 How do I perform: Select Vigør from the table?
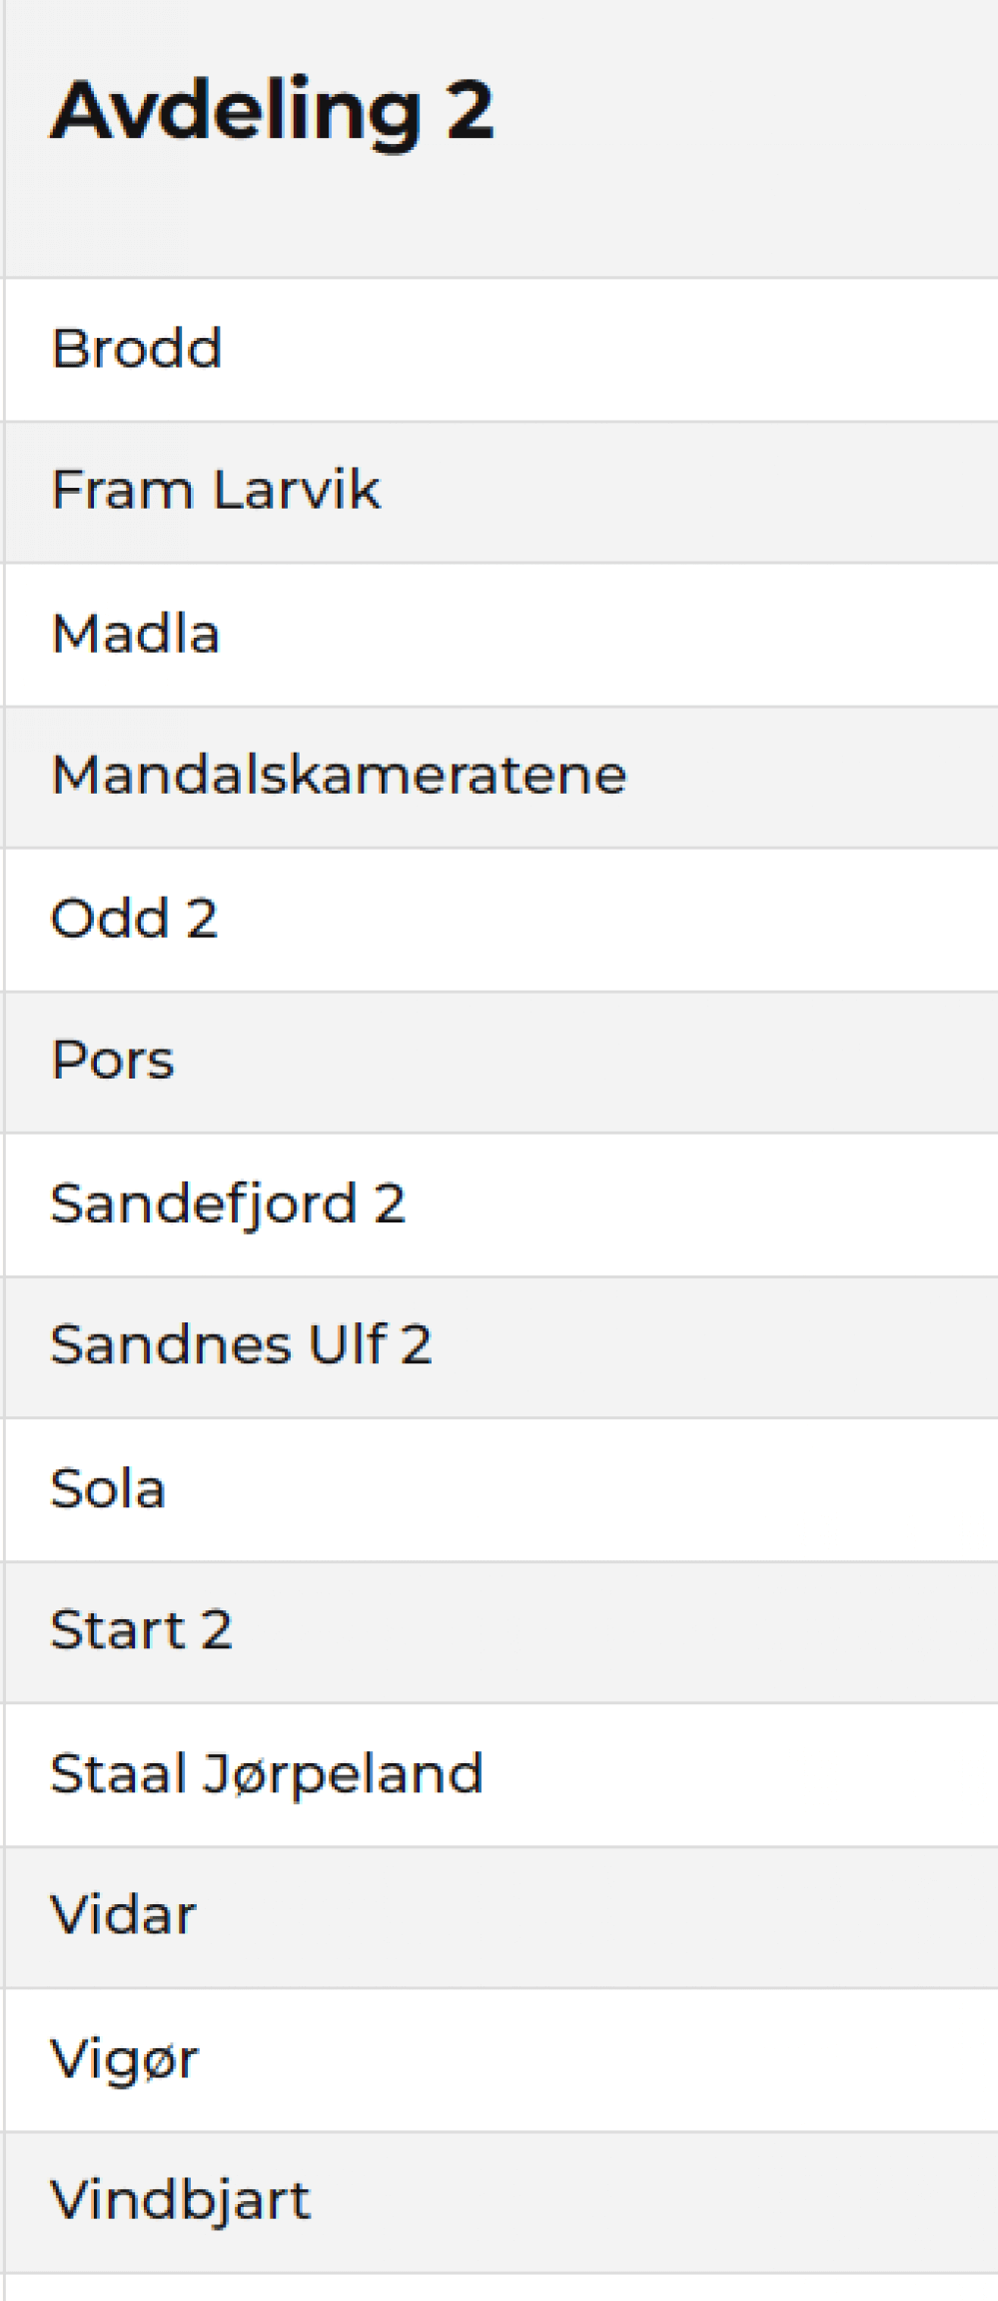(x=500, y=2059)
